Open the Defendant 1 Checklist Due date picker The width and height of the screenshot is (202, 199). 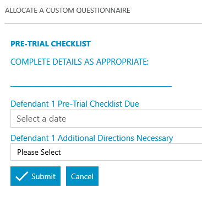pyautogui.click(x=106, y=118)
